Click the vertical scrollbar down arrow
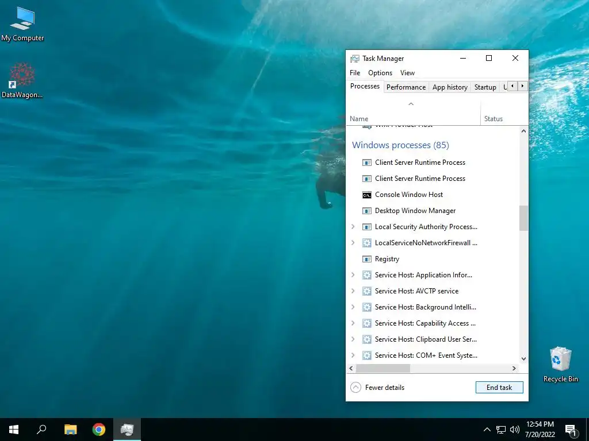589x441 pixels. click(523, 359)
